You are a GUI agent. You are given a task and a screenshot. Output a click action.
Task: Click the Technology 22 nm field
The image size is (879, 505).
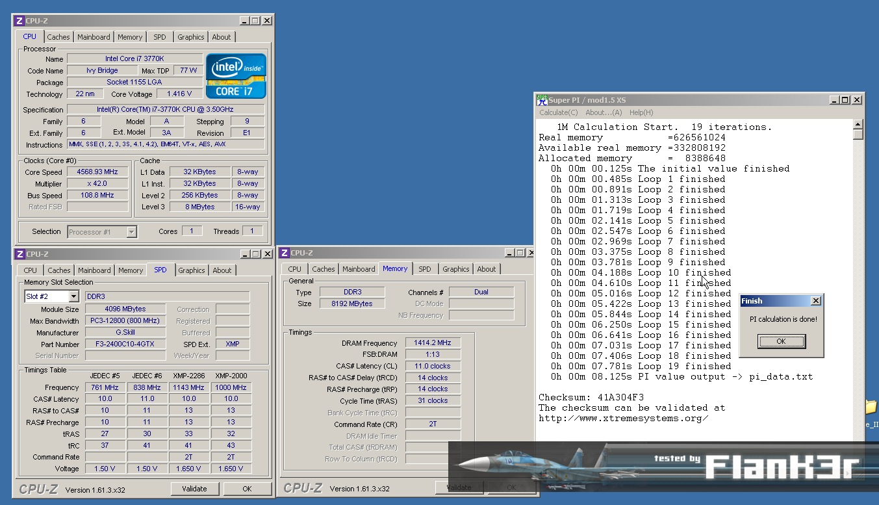pyautogui.click(x=84, y=94)
